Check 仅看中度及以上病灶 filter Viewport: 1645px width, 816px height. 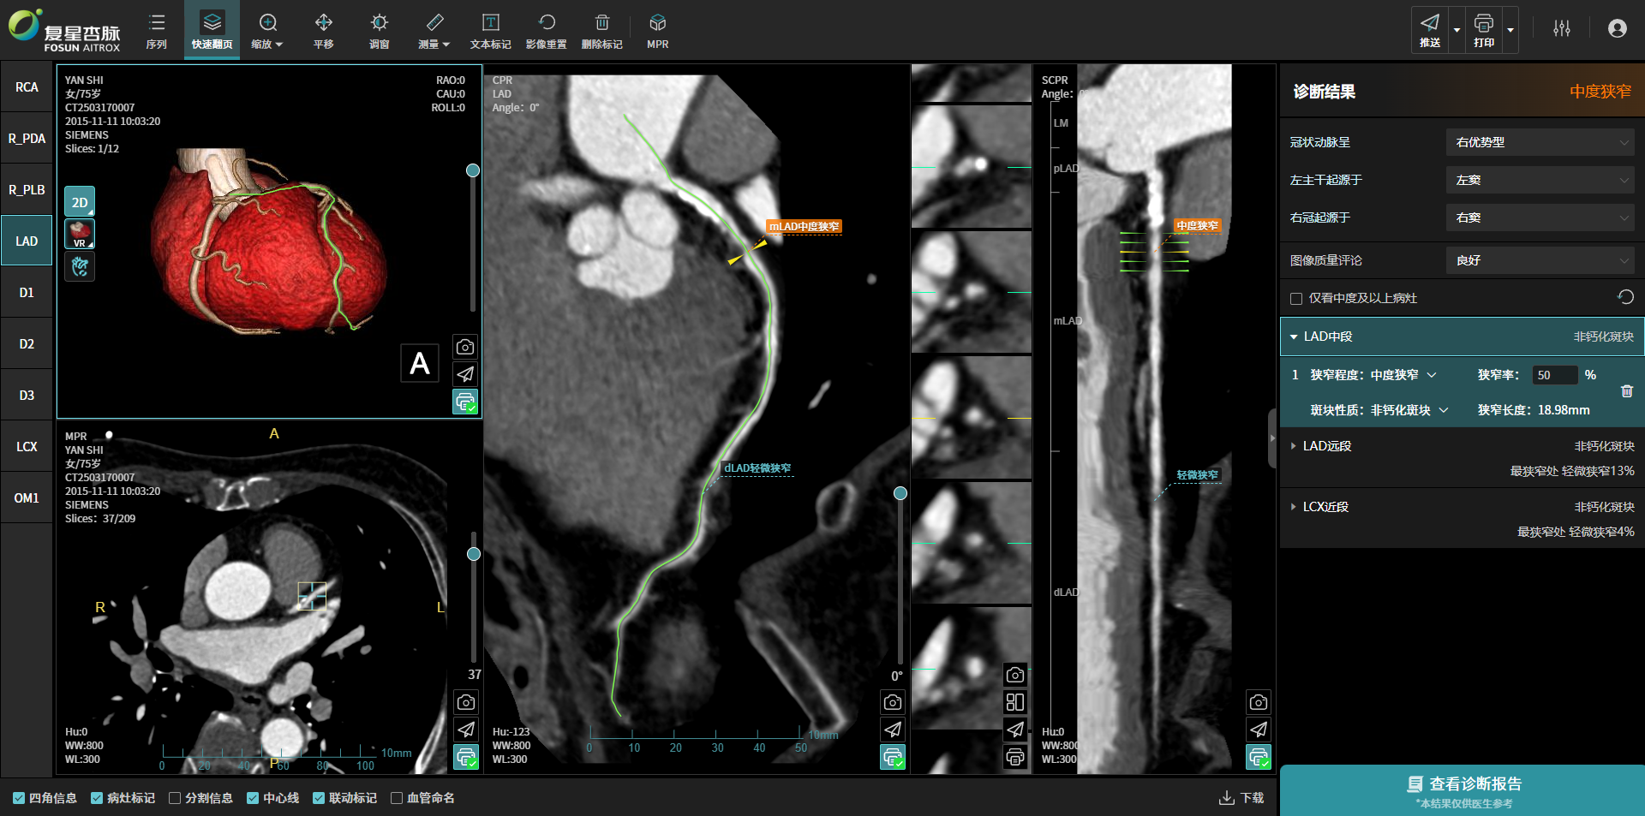1296,299
